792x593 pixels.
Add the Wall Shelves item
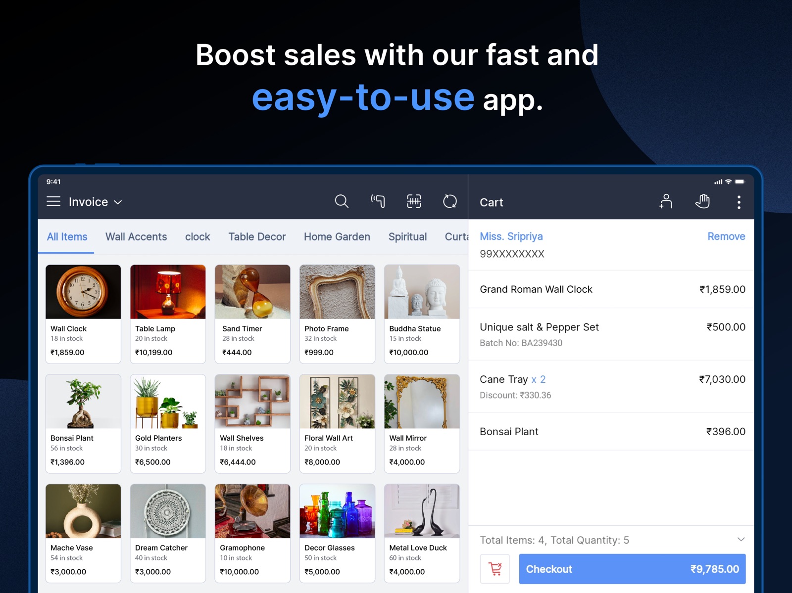click(252, 424)
